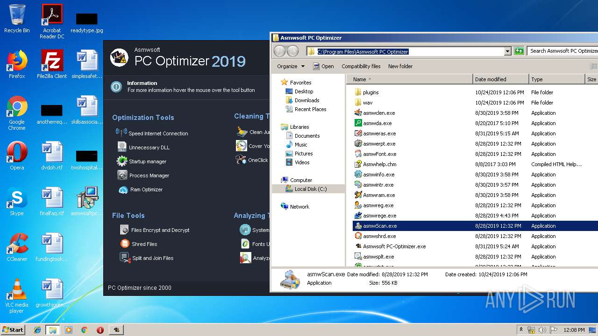Open Pictures library
The height and width of the screenshot is (336, 598).
(303, 154)
